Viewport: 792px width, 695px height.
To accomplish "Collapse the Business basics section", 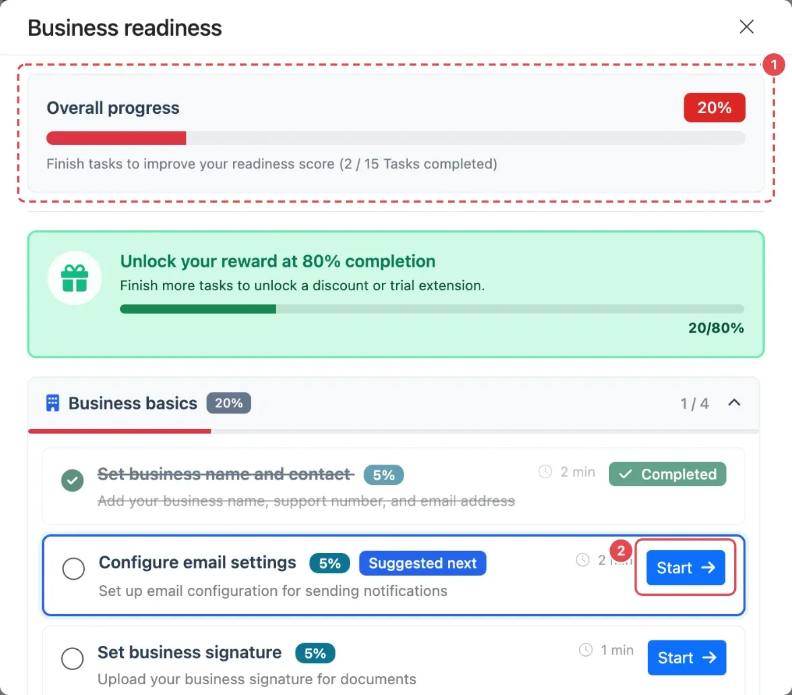I will coord(734,403).
